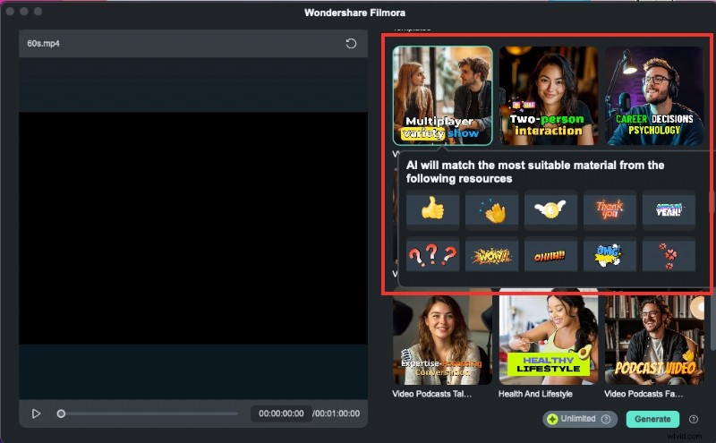Select the Health And Lifestyle template
The image size is (716, 443).
point(548,337)
